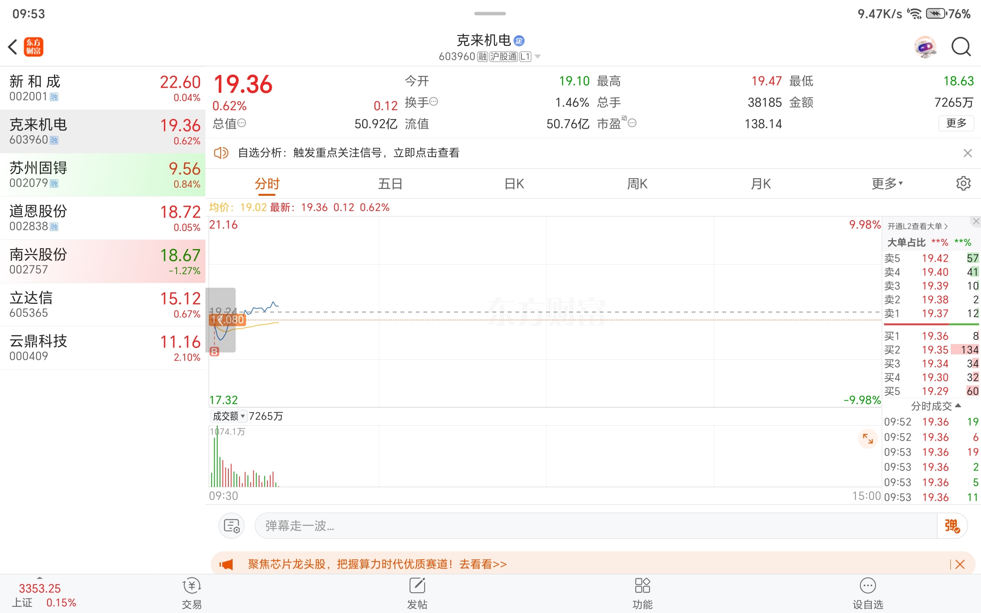This screenshot has width=981, height=613.
Task: Collapse the 分时成交 list
Action: pyautogui.click(x=936, y=406)
